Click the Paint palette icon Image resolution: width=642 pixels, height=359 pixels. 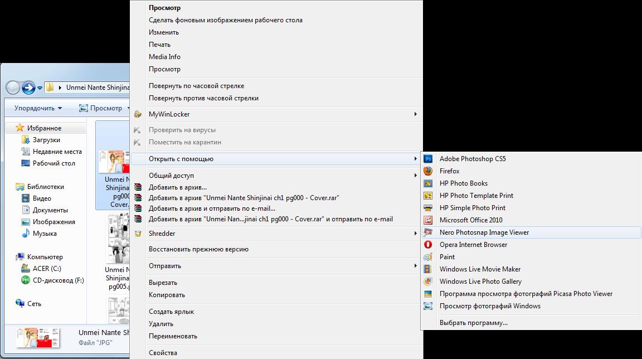click(x=428, y=257)
